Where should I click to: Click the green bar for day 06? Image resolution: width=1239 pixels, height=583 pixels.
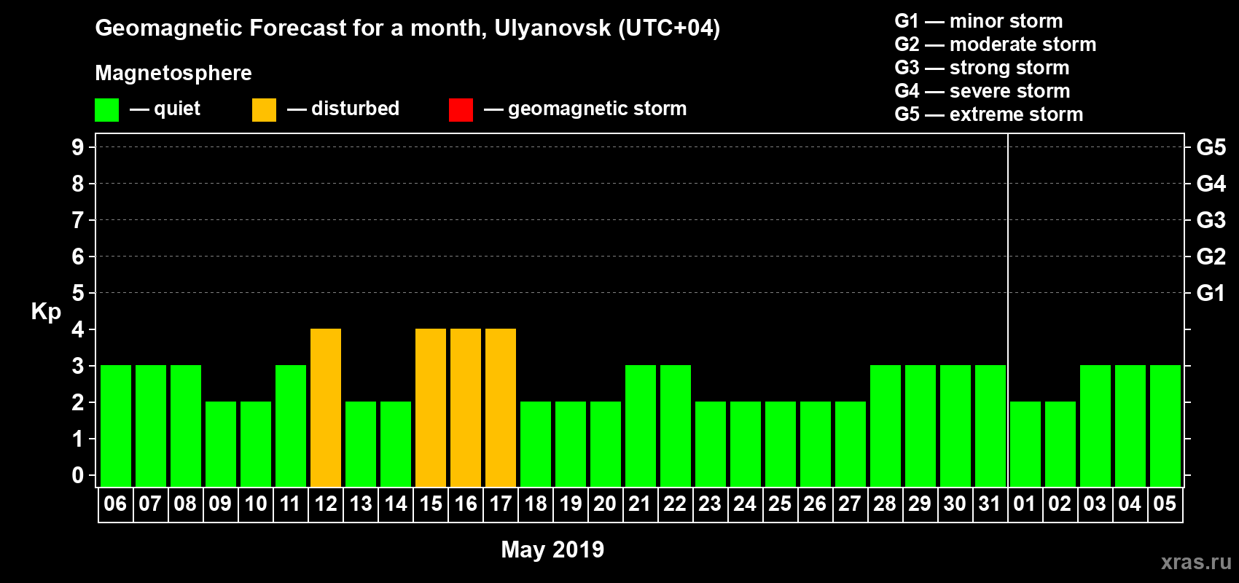pos(116,426)
